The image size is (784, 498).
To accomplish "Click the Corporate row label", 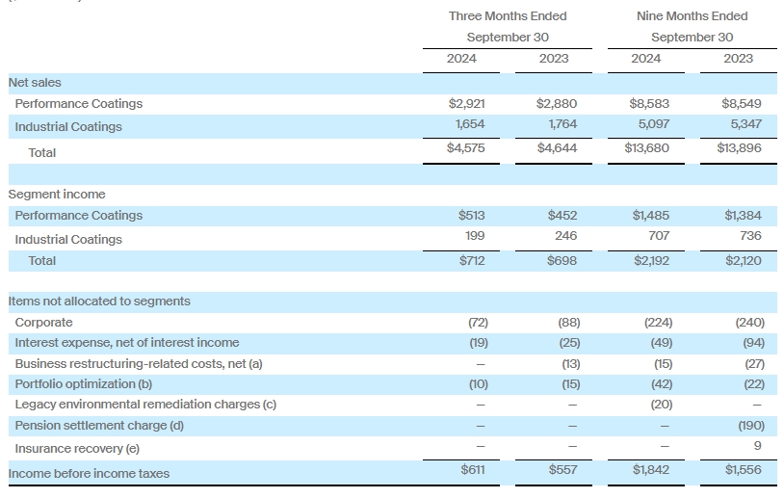I will (43, 323).
